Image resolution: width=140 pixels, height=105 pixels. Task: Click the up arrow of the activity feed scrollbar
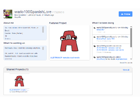pos(131,27)
